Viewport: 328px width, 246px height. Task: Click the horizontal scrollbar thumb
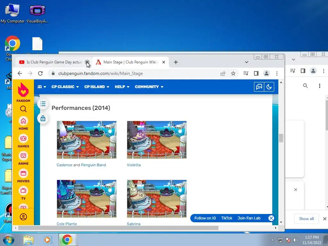[118, 228]
